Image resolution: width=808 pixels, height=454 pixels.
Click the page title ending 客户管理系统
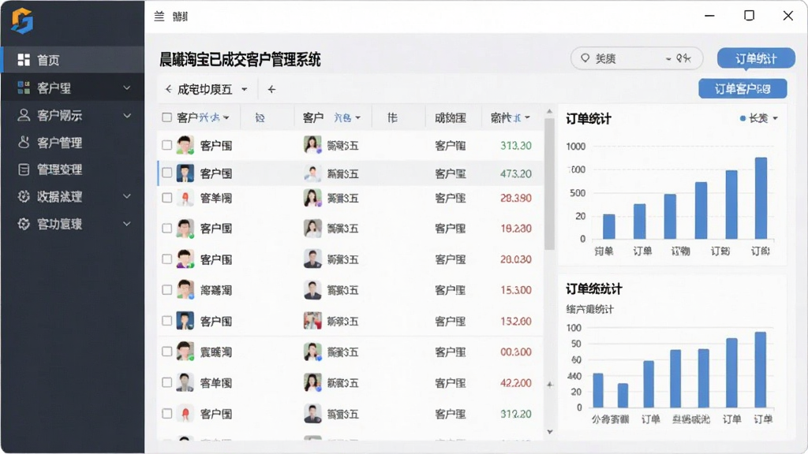[x=240, y=60]
